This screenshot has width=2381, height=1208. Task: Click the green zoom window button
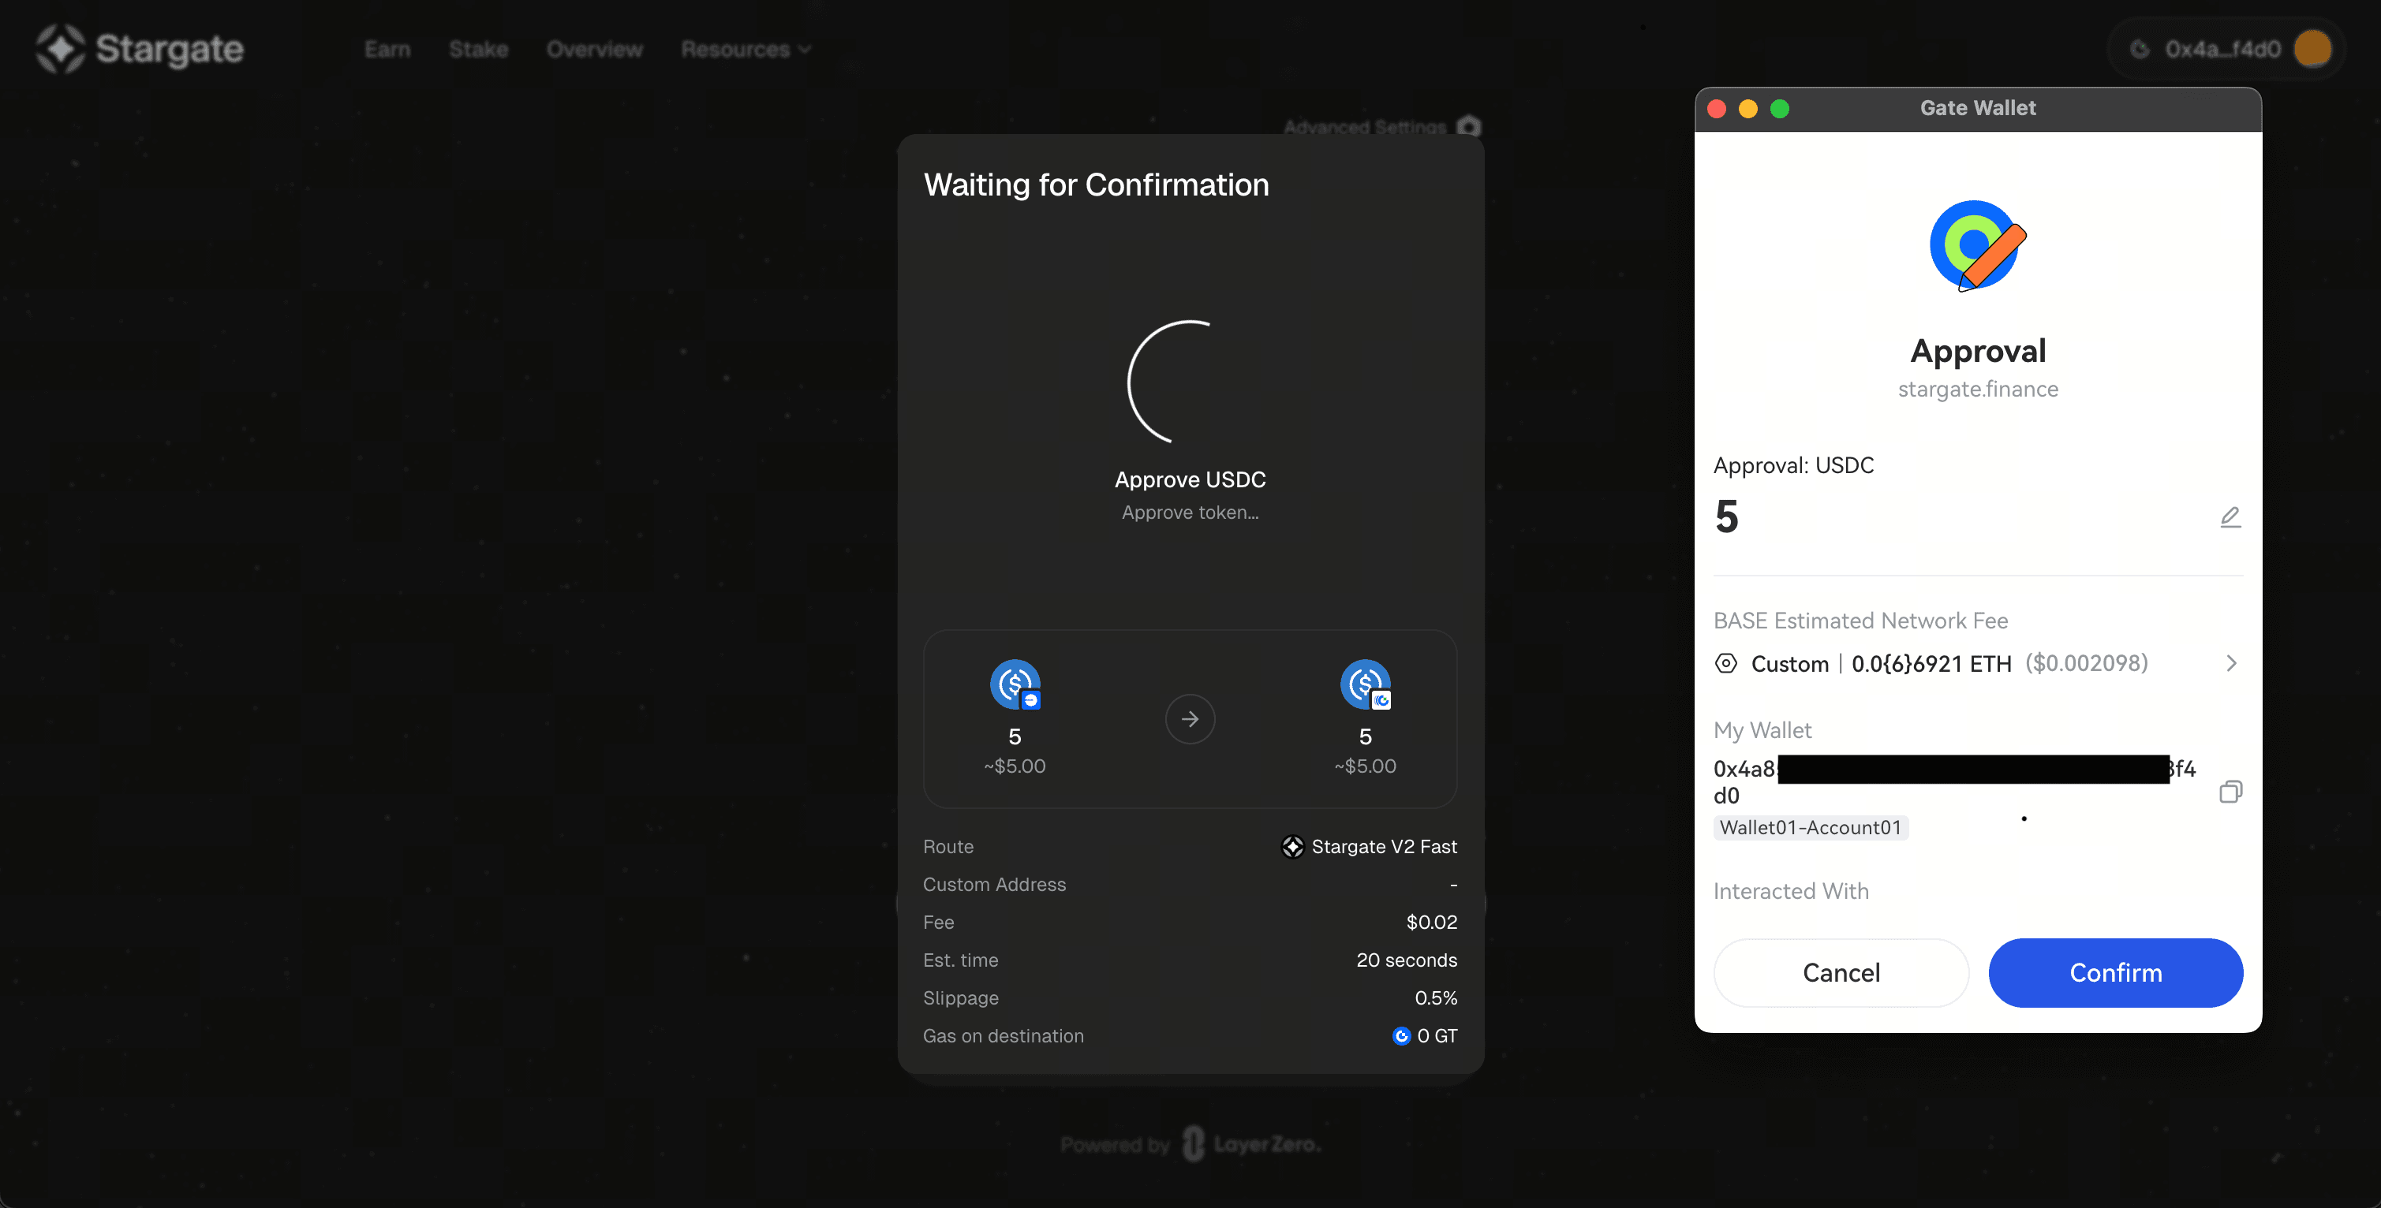1779,109
